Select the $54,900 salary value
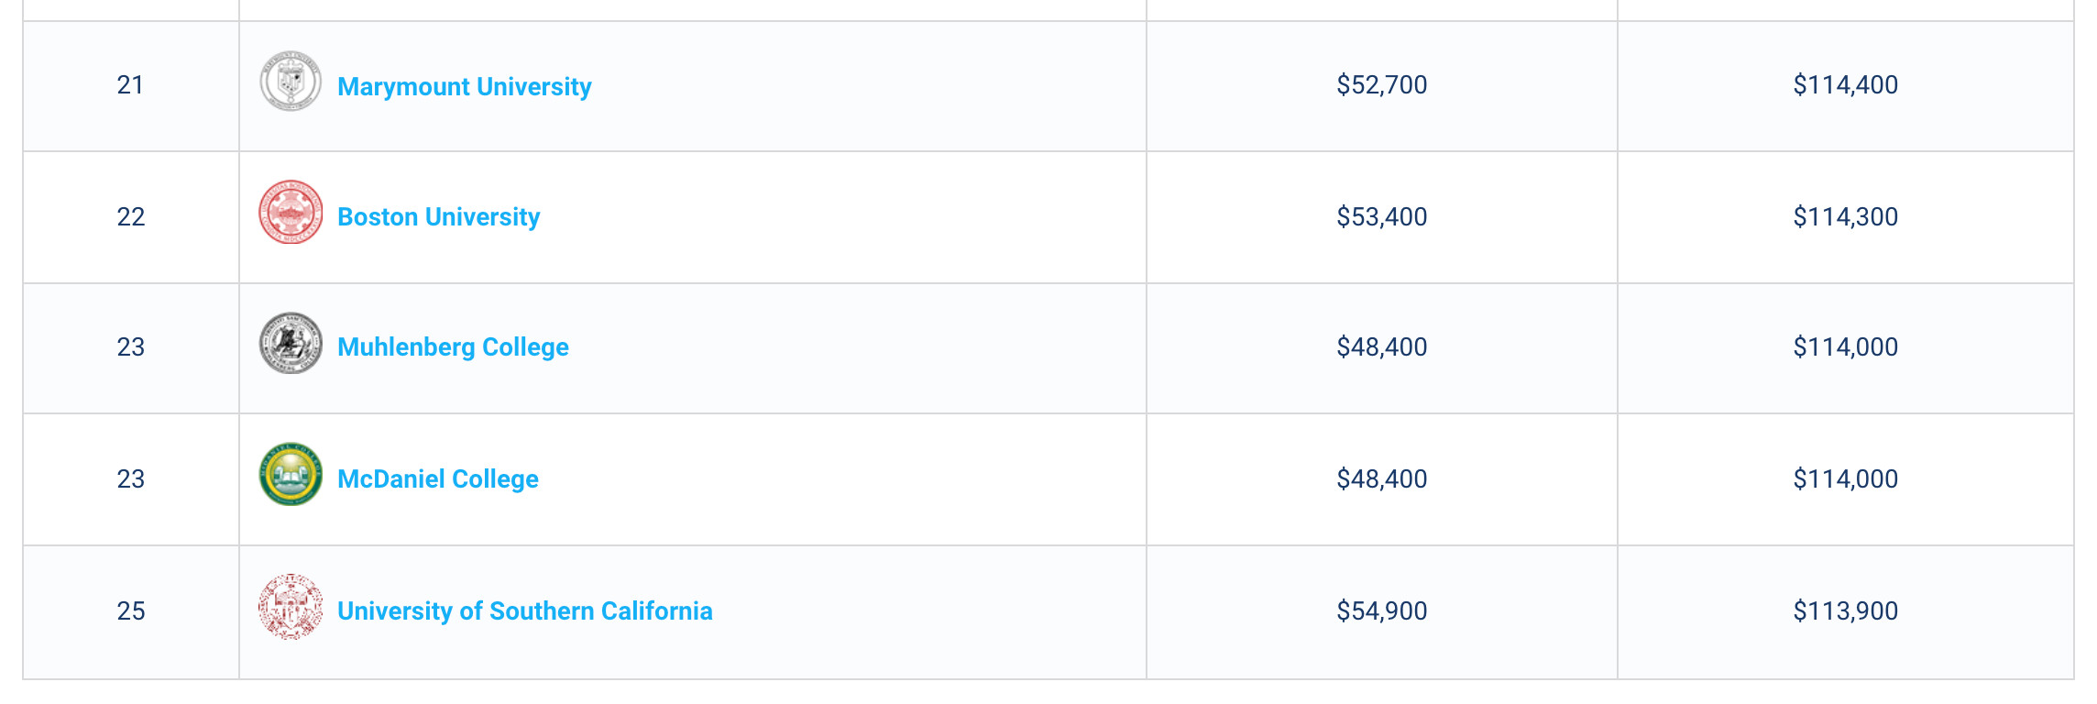 tap(1382, 611)
